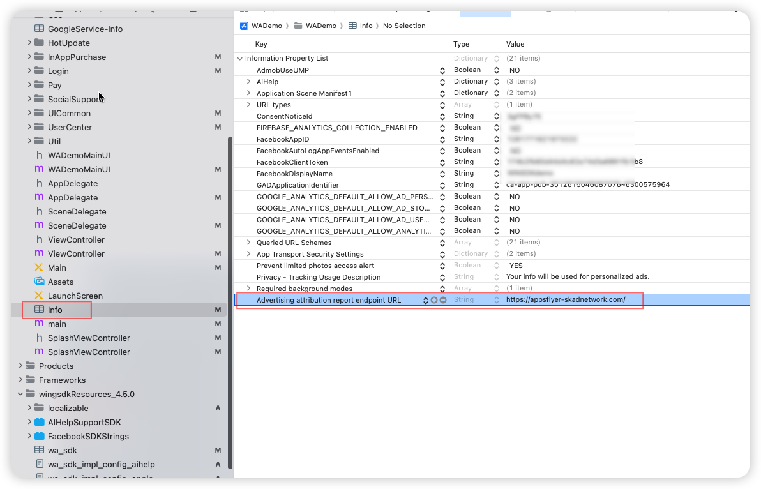Click the wa_sdk_impl_config_aihelp file icon
This screenshot has height=489, width=761.
[40, 464]
